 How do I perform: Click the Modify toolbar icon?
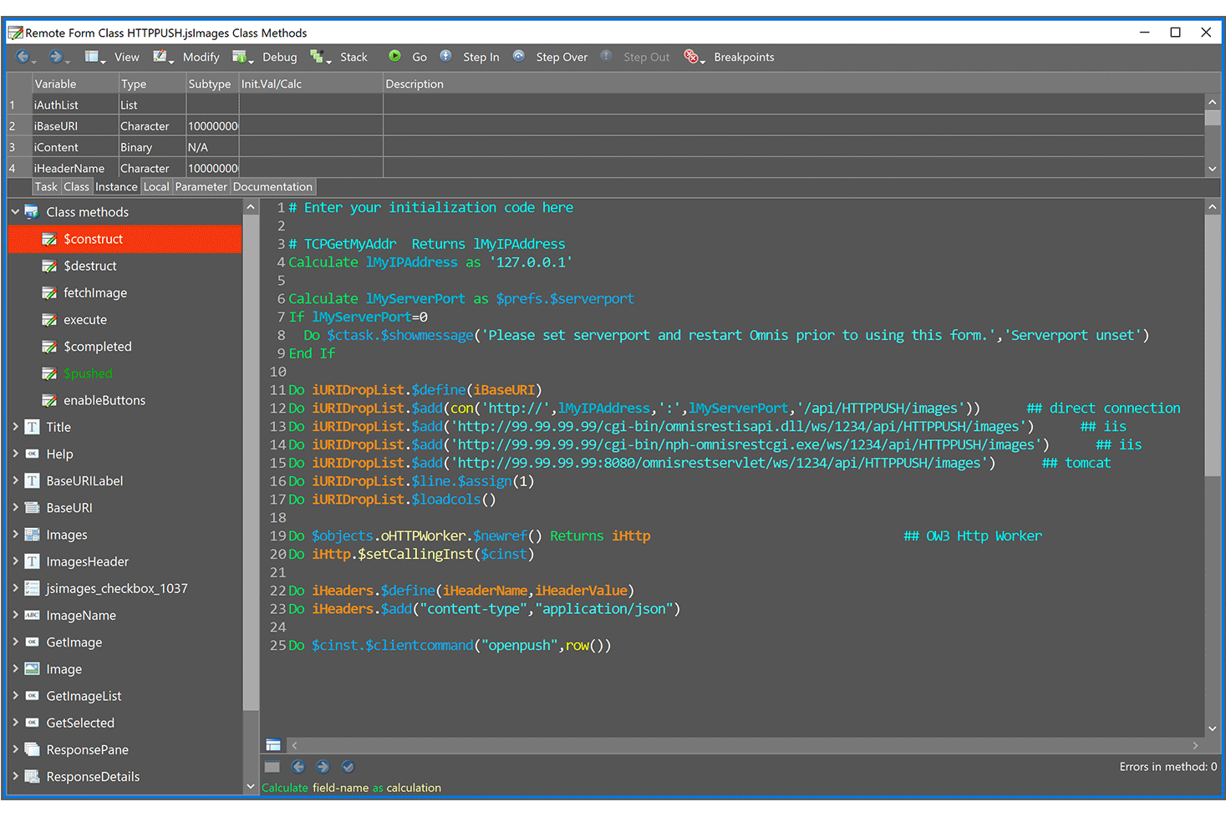(160, 57)
